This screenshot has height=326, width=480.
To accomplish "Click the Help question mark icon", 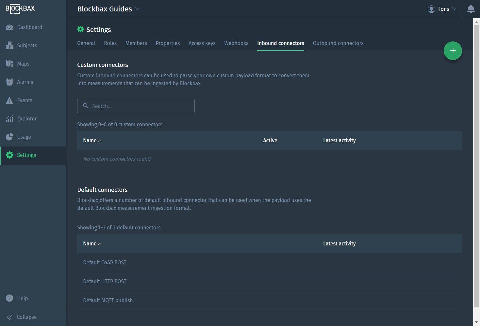I will click(x=9, y=298).
